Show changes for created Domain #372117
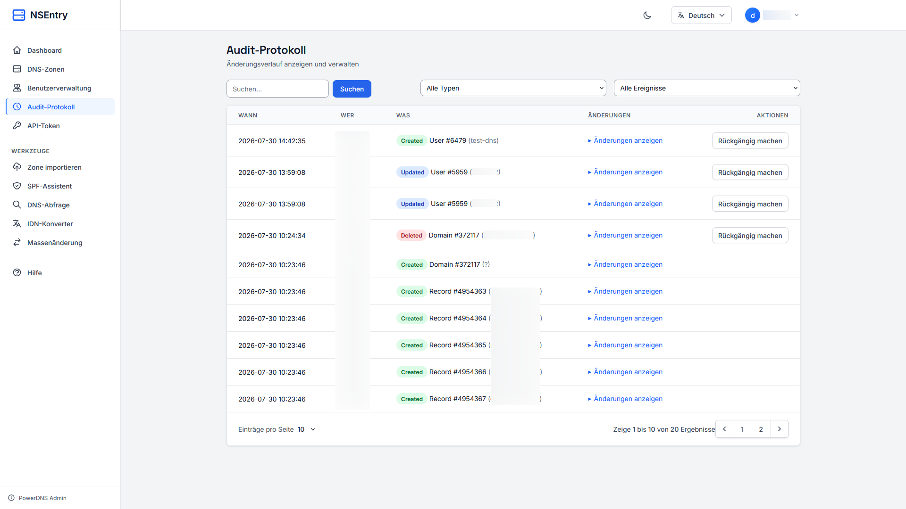The width and height of the screenshot is (906, 509). tap(625, 264)
